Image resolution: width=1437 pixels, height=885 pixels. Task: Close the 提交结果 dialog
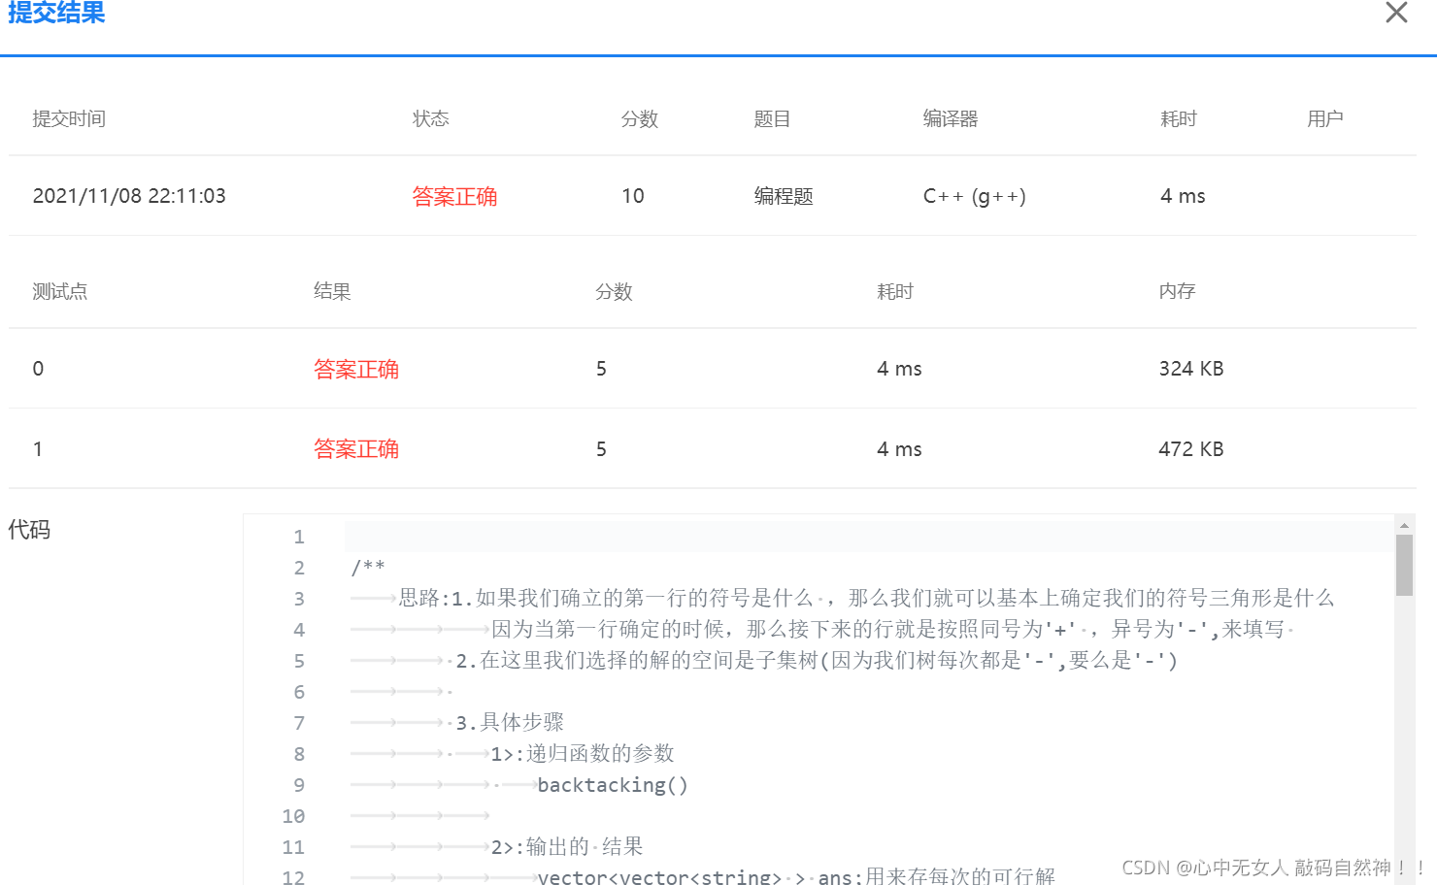pyautogui.click(x=1395, y=13)
